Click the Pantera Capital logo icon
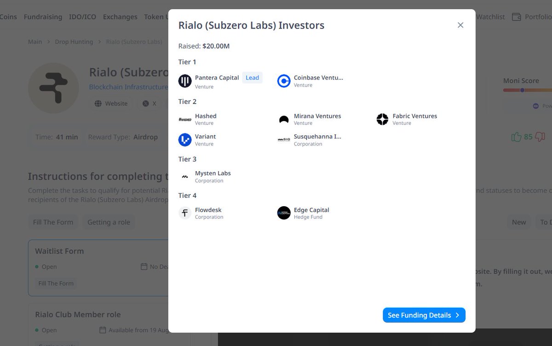The height and width of the screenshot is (346, 552). tap(185, 81)
